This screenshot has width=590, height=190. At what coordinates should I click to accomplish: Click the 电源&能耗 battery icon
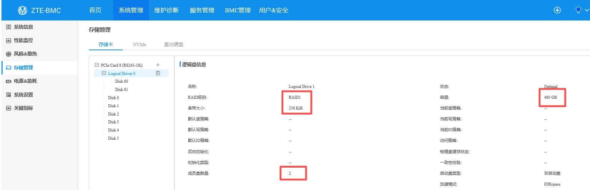coord(9,81)
